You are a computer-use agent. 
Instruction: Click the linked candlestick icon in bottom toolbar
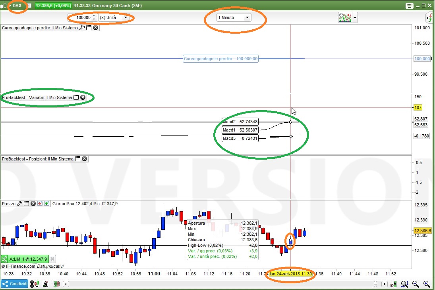(x=35, y=284)
